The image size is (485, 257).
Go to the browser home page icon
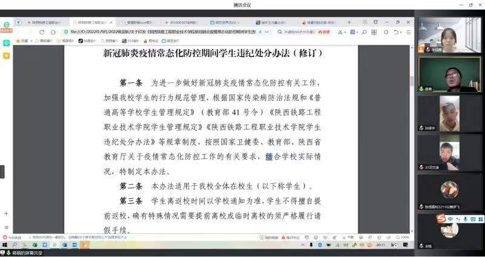[53, 32]
